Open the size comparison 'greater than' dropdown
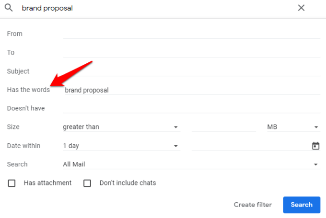The height and width of the screenshot is (218, 326). (121, 127)
